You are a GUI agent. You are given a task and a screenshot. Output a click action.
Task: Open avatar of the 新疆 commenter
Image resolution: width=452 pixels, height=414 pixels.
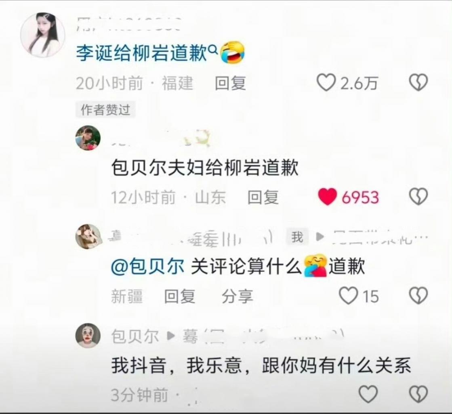tap(88, 236)
